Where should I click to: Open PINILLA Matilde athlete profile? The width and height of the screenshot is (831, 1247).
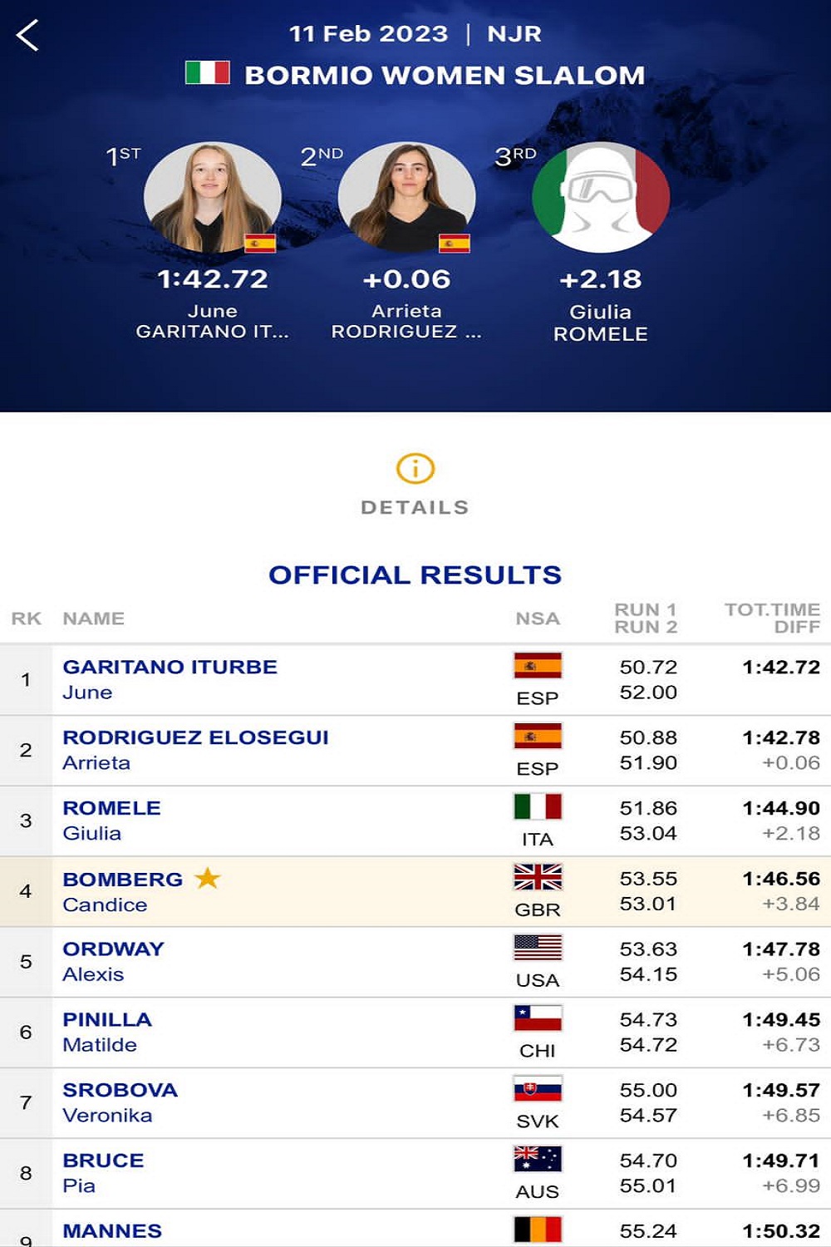[x=107, y=1019]
